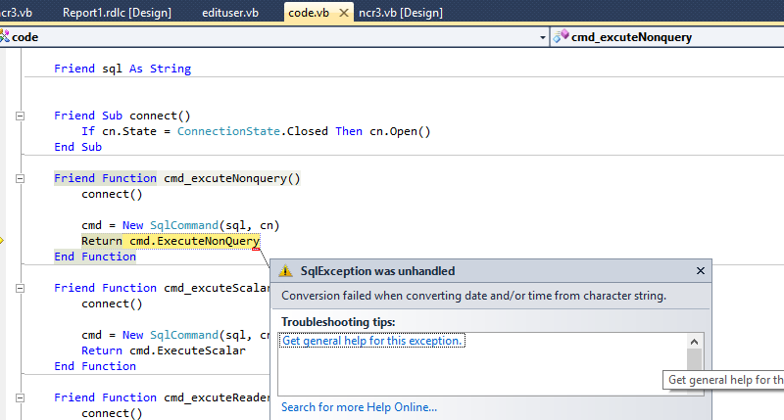Click the 'ConnectionState' type name
The image size is (784, 420).
(x=228, y=131)
